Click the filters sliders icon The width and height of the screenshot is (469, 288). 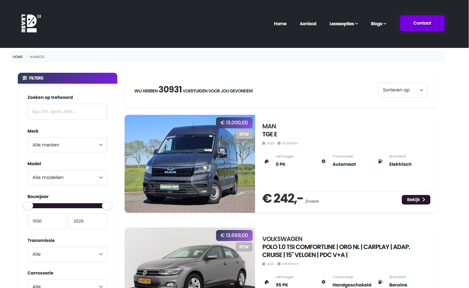pos(25,78)
